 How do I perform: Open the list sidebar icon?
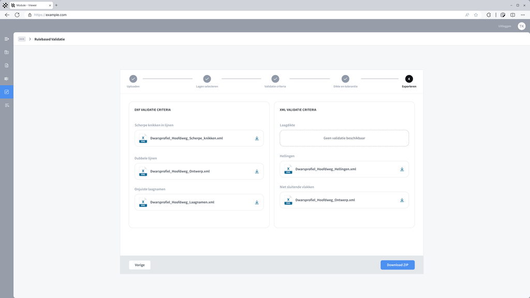(x=6, y=105)
